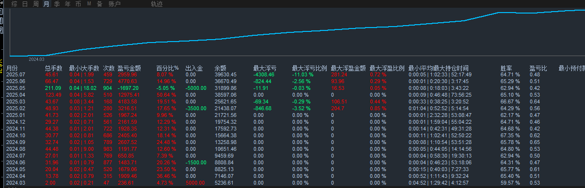Switch to the 综 summary tab
This screenshot has width=585, height=188.
pos(14,4)
